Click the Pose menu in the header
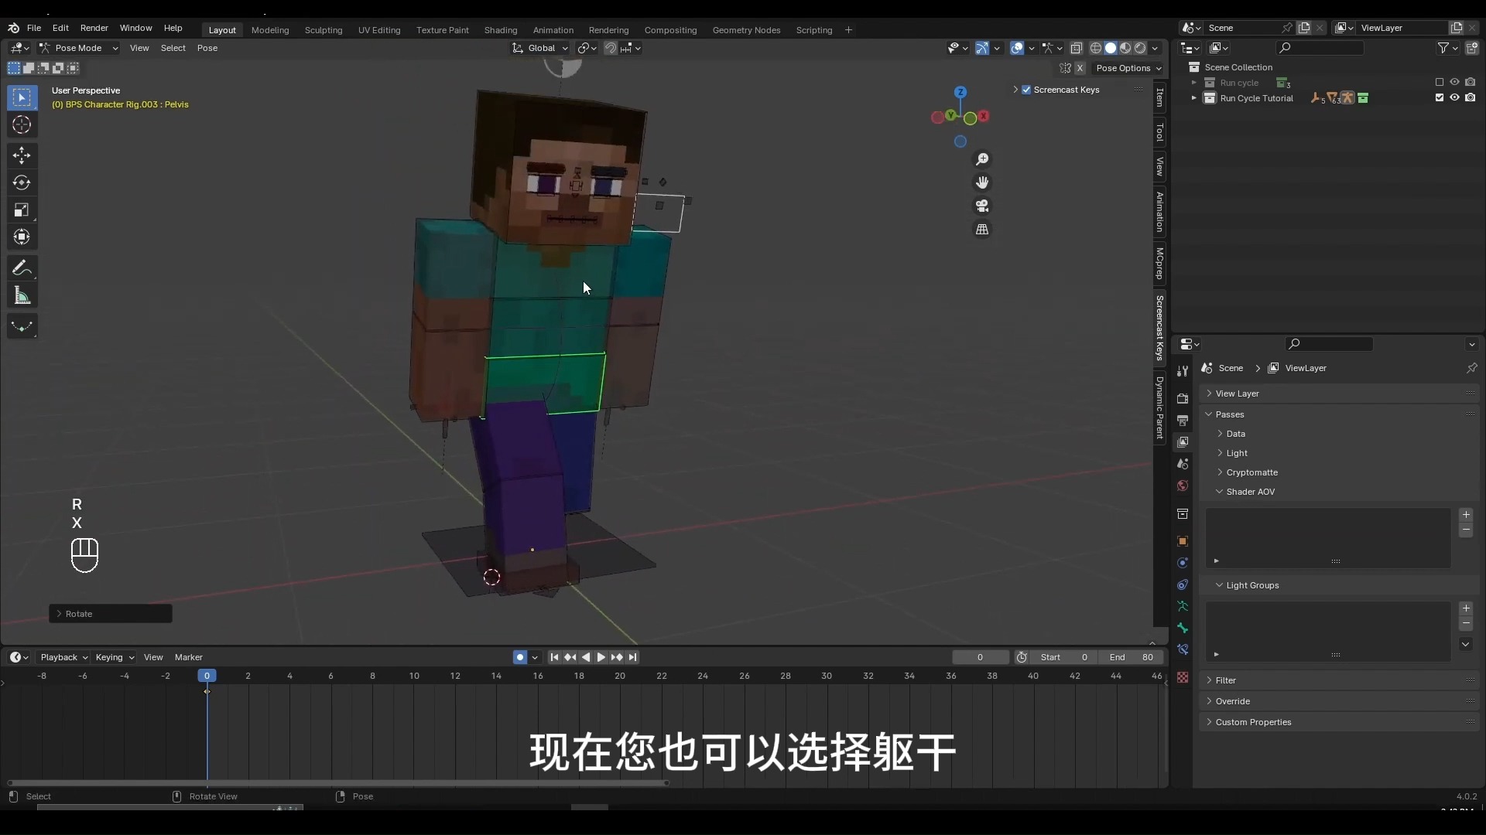The width and height of the screenshot is (1486, 835). click(x=207, y=48)
